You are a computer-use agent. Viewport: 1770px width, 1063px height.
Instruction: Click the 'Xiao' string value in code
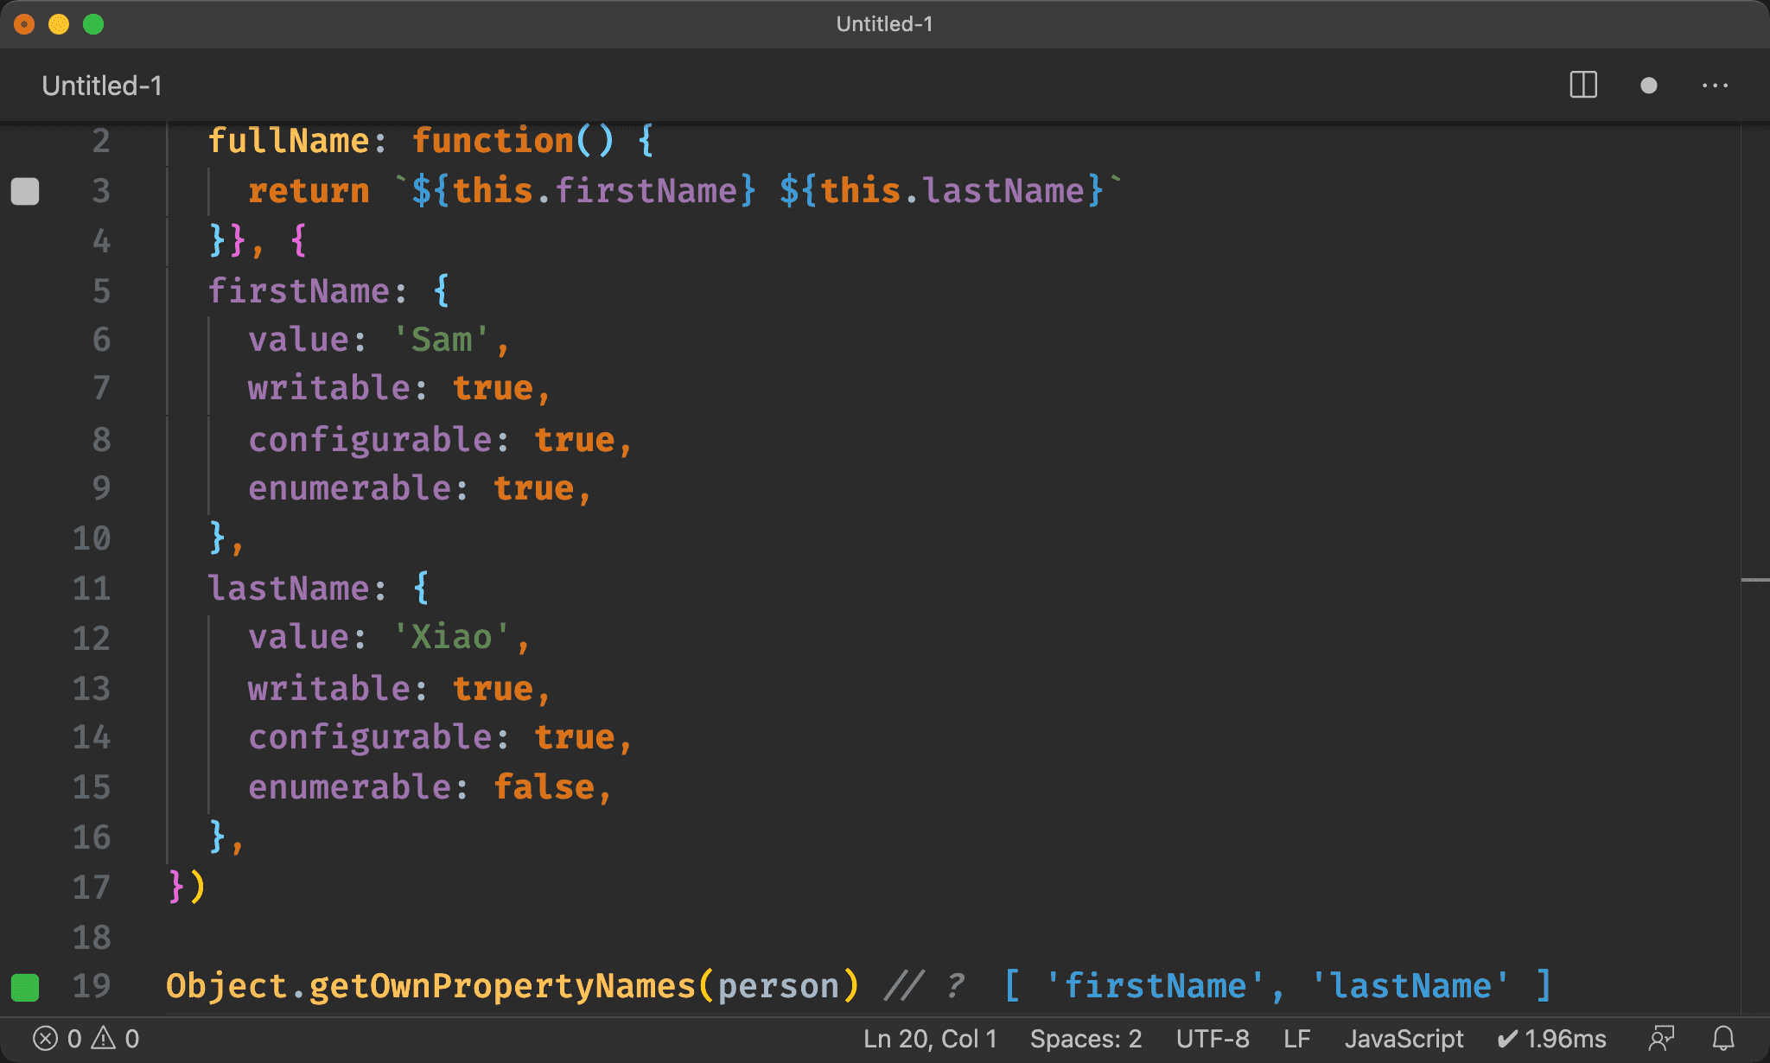pos(451,638)
